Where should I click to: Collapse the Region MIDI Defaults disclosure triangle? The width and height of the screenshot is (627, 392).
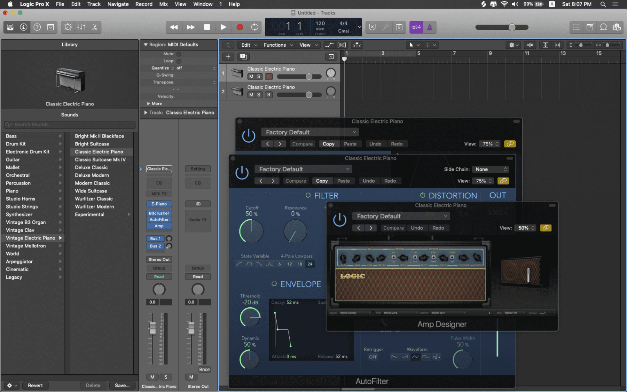point(145,45)
